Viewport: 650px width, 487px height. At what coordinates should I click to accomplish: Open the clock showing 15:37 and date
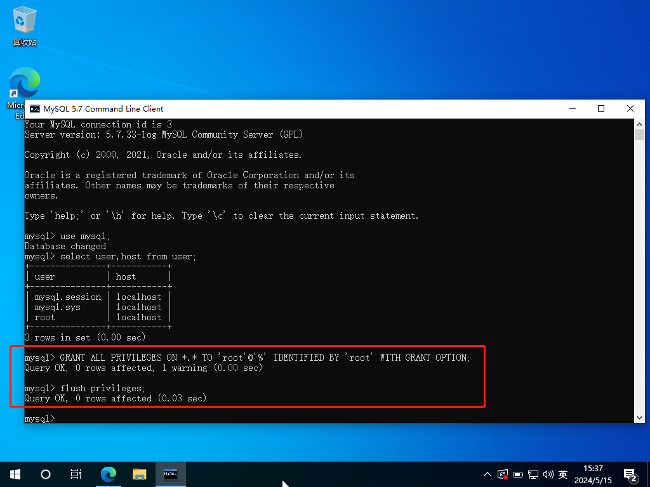(593, 474)
